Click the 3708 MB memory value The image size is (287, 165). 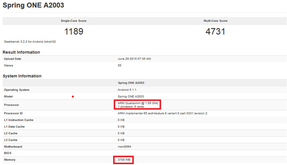tap(123, 160)
